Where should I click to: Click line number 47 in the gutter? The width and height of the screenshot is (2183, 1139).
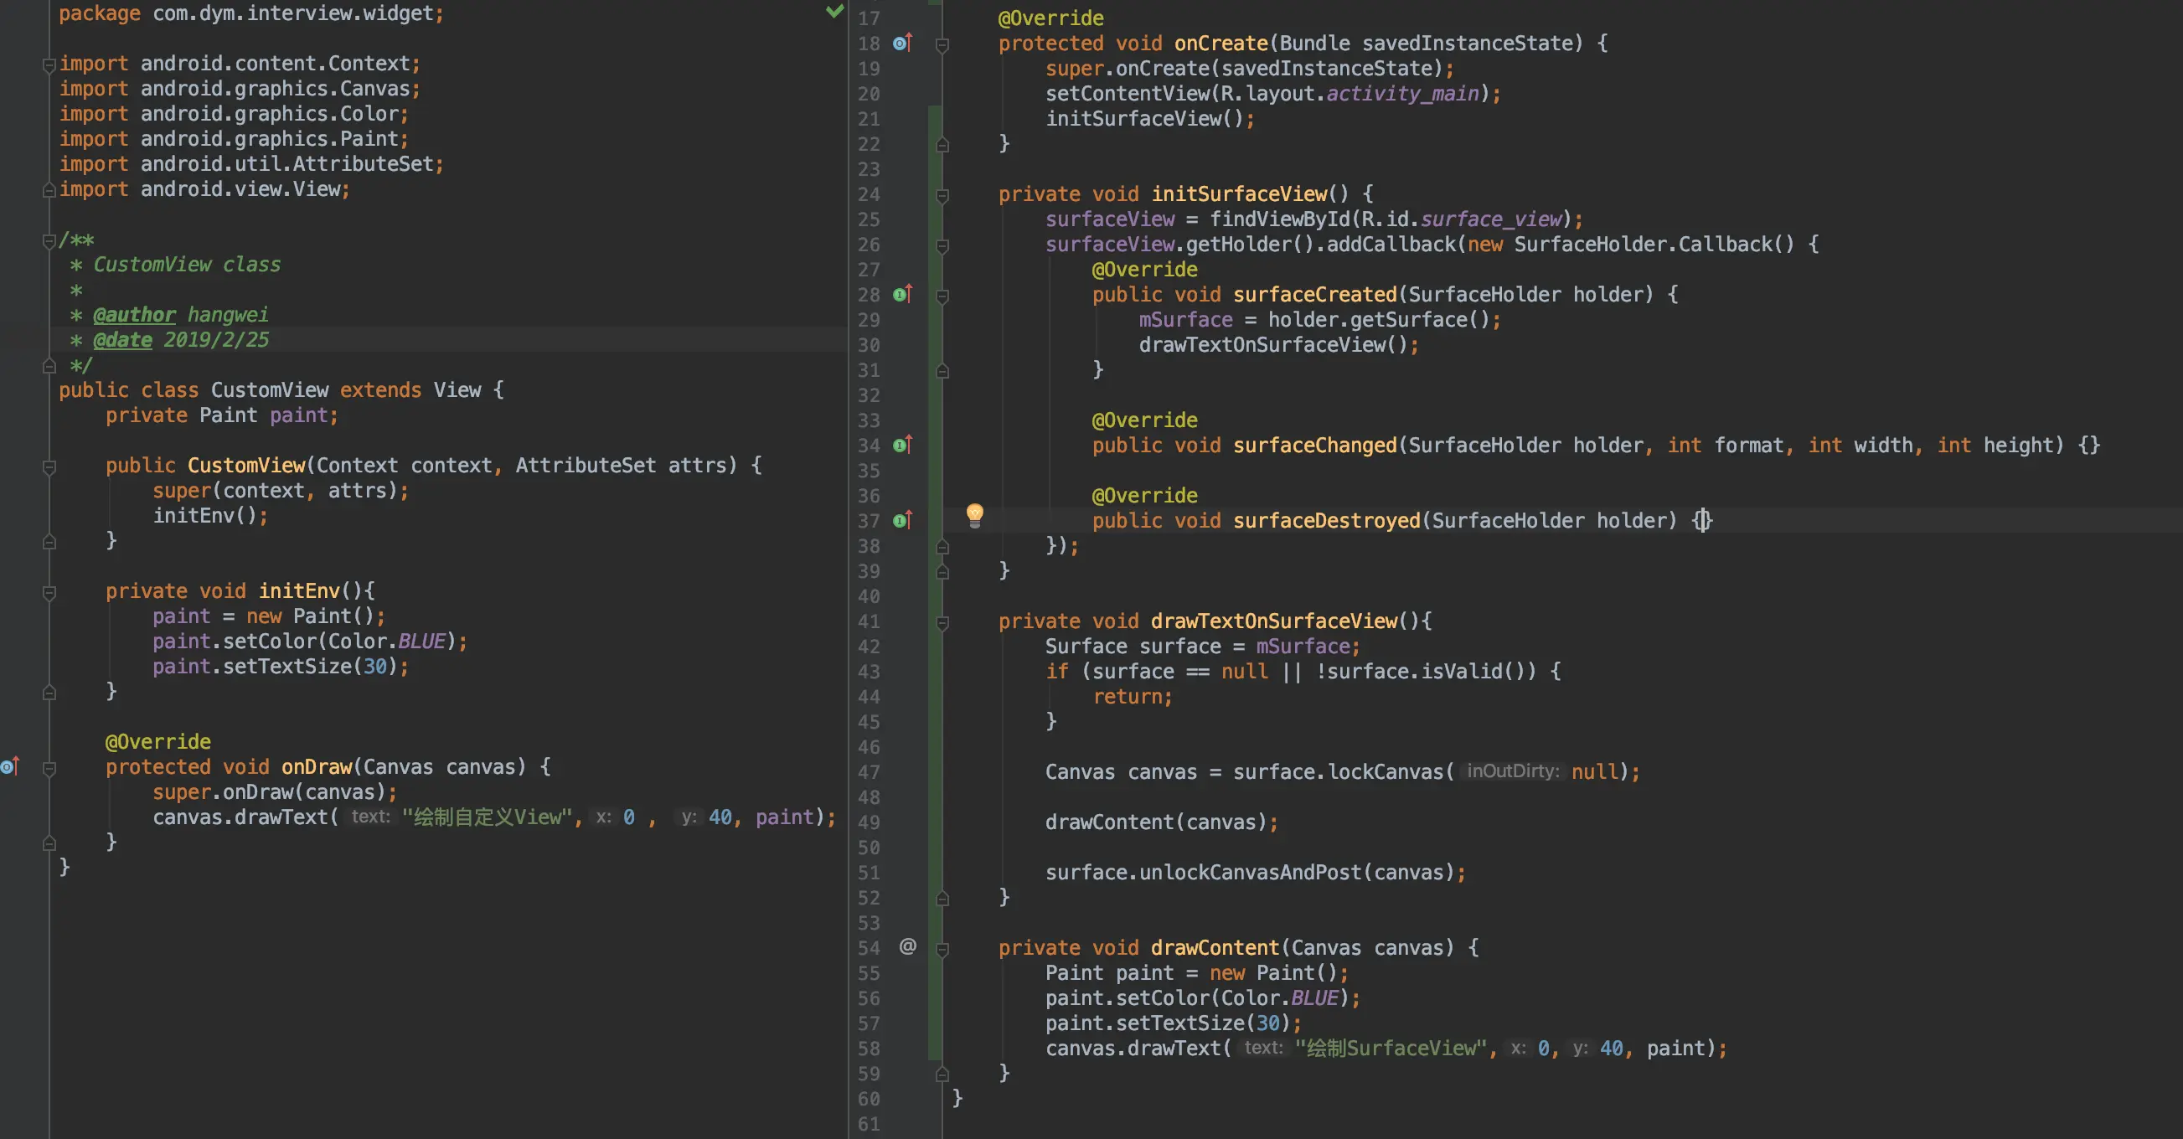(x=869, y=771)
